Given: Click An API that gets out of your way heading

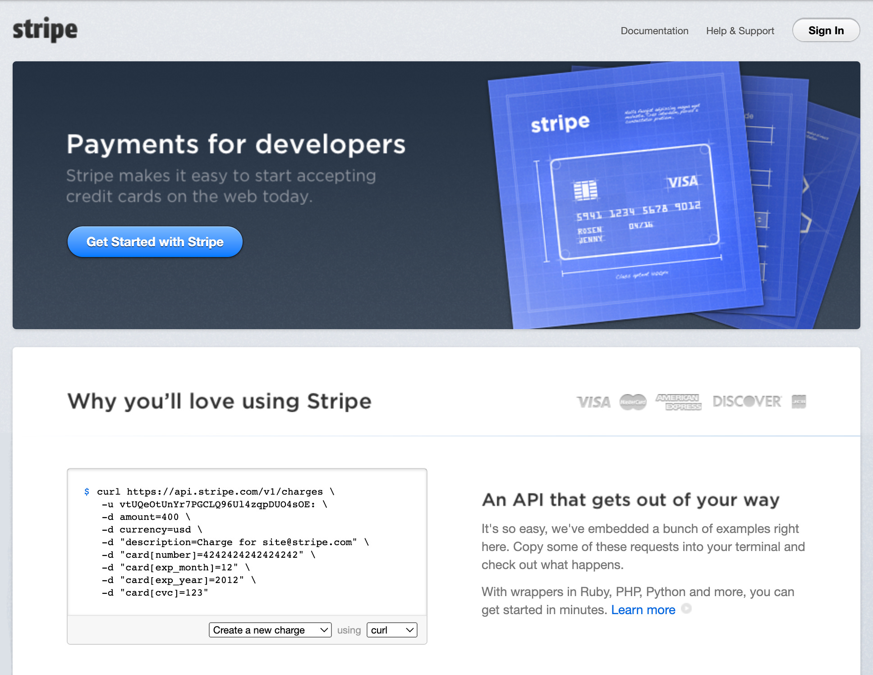Looking at the screenshot, I should point(630,500).
